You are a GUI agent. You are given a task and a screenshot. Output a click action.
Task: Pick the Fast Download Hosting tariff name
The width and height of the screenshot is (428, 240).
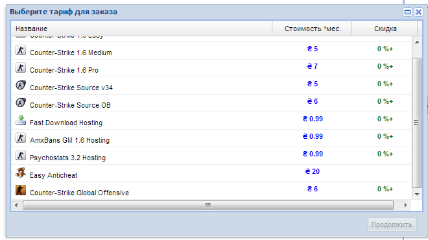(66, 123)
